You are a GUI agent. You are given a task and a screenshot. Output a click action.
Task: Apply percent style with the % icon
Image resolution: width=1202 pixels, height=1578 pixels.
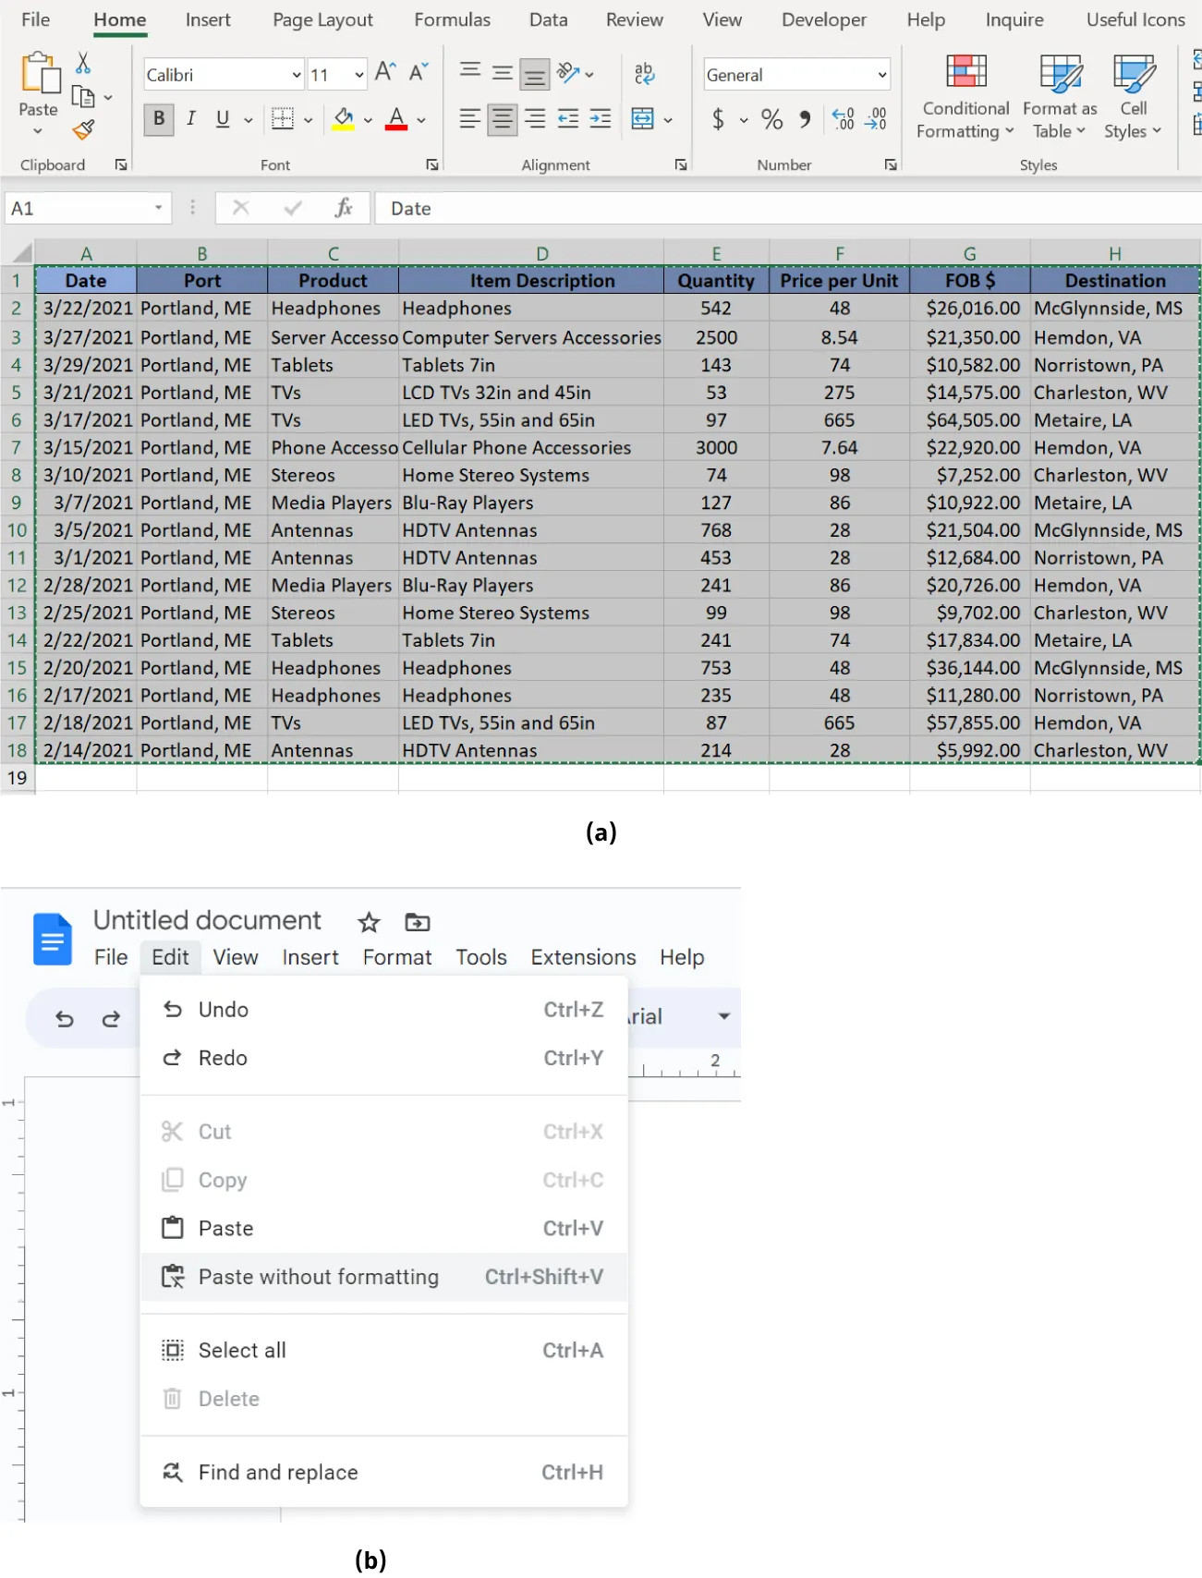click(x=771, y=119)
